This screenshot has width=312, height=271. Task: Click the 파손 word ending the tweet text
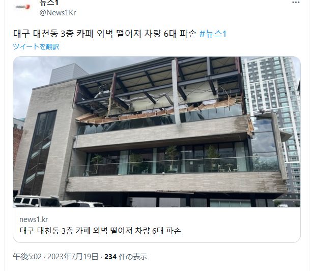coord(188,34)
